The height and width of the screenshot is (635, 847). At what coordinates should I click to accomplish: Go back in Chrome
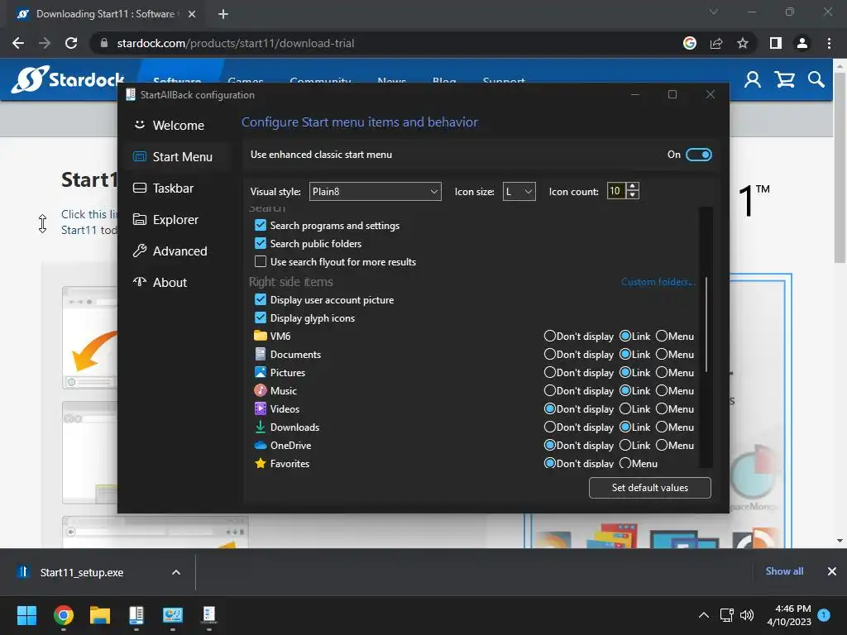click(x=18, y=43)
